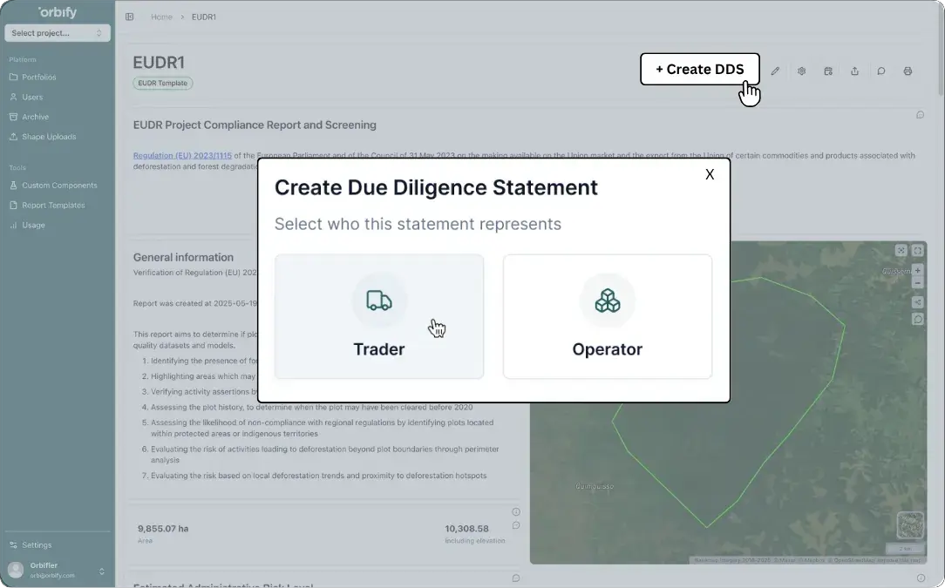Choose Operator as statement representative
945x588 pixels.
click(607, 317)
